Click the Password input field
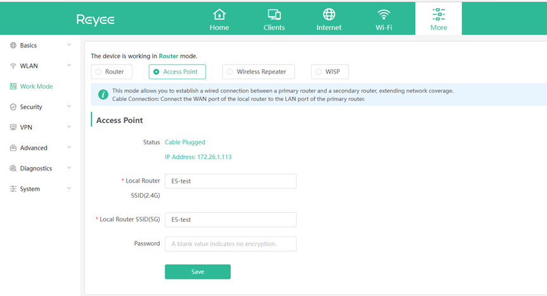Screen dimensions: 547x296 pyautogui.click(x=230, y=244)
